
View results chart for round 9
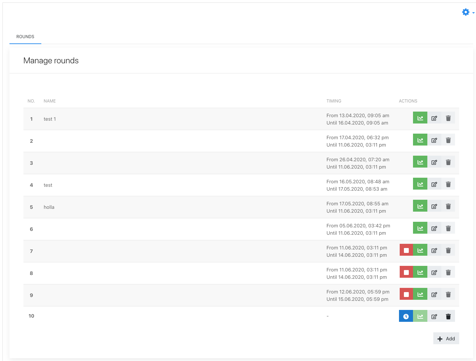click(420, 294)
